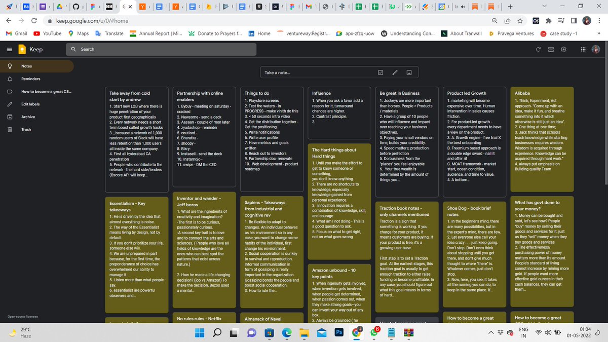Open the Translate bookmark
Viewport: 608px width, 342px height.
coord(109,33)
